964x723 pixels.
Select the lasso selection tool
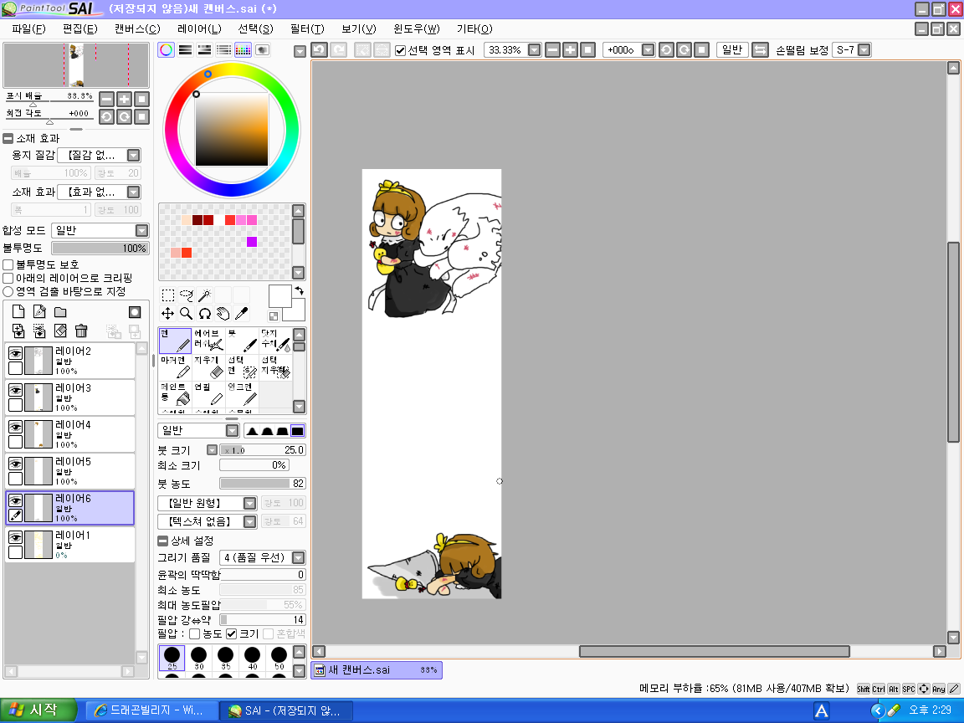(x=187, y=295)
